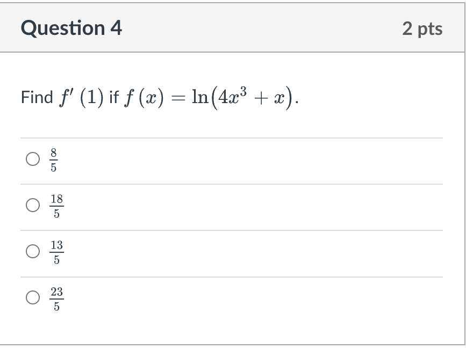Click the formula ln(4x^3 + x)
466x349 pixels.
[242, 97]
